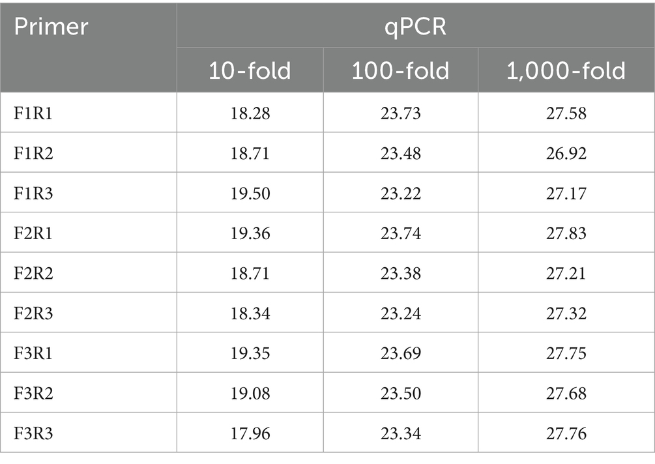Select the 26.92 value cell

click(x=566, y=153)
